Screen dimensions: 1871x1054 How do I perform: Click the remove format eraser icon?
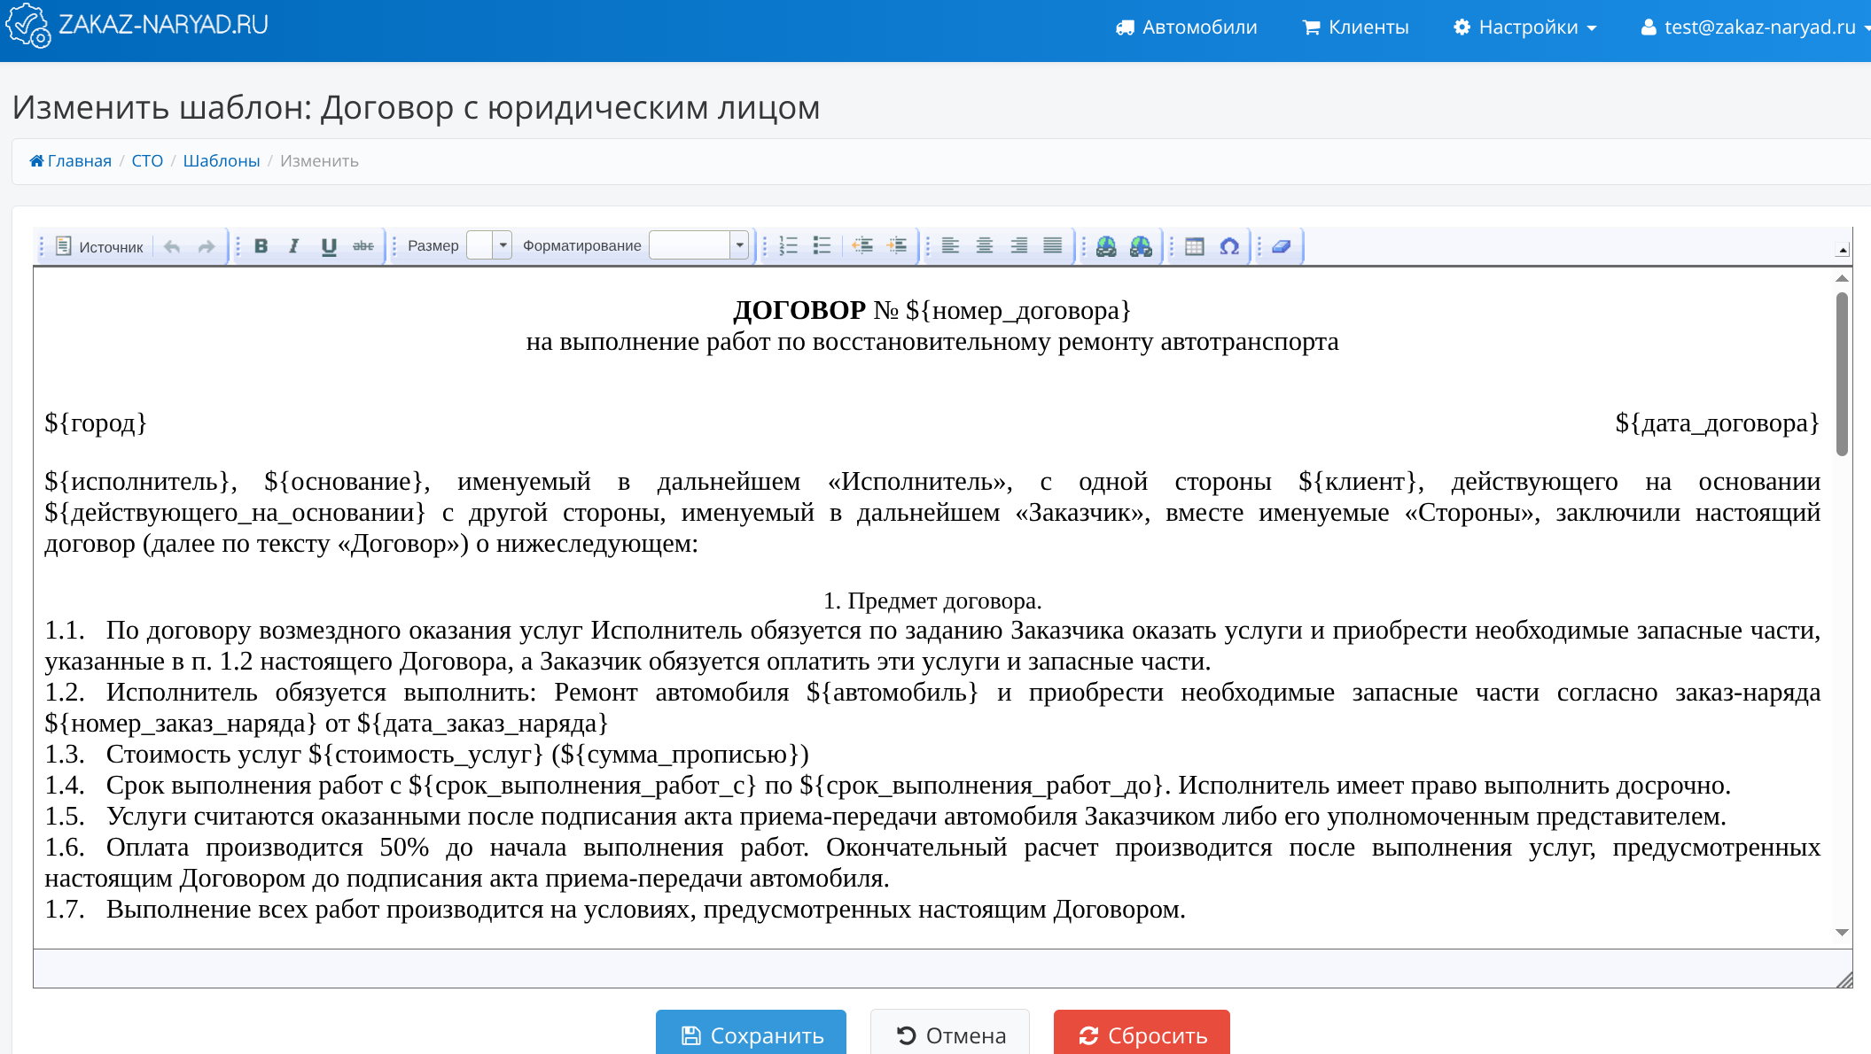click(1281, 246)
